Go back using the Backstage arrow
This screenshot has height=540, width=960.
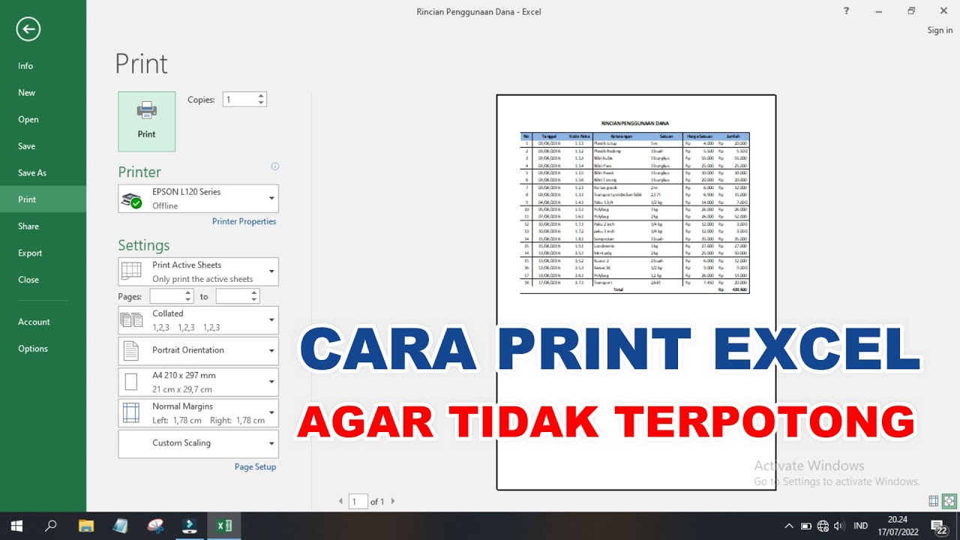pos(28,29)
